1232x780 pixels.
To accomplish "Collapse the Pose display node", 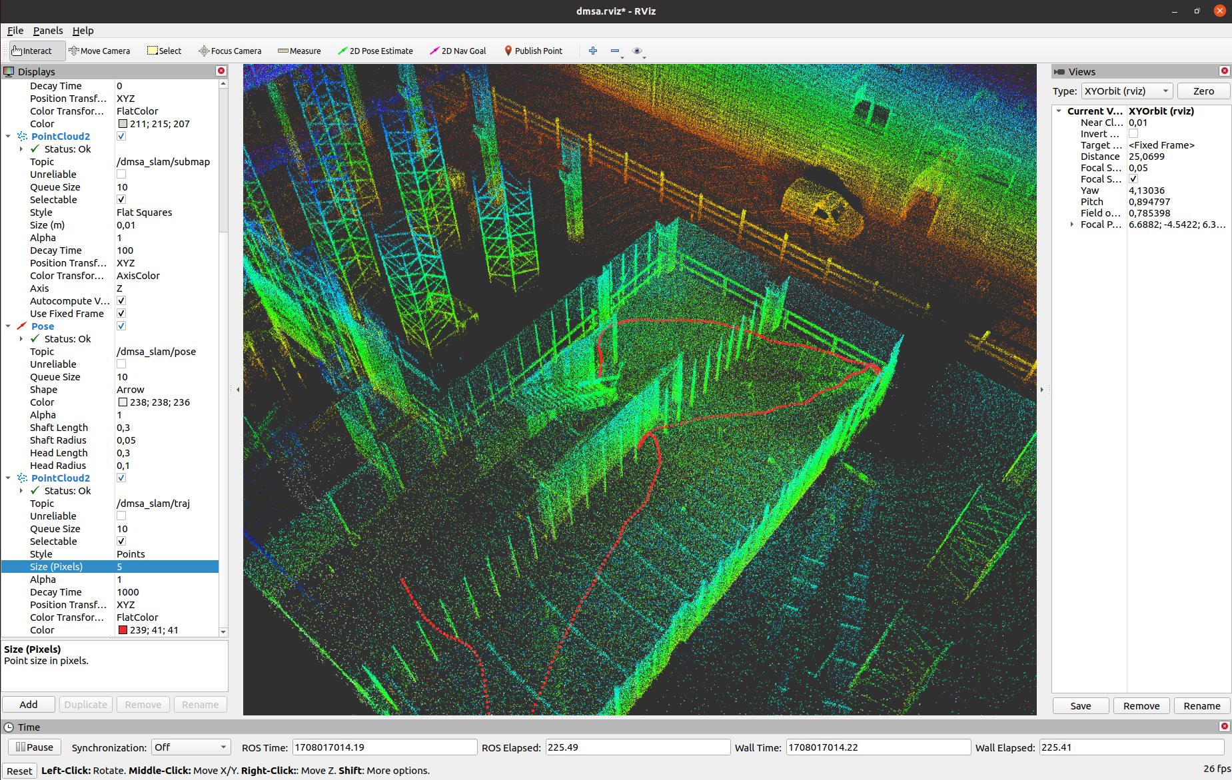I will pyautogui.click(x=8, y=326).
